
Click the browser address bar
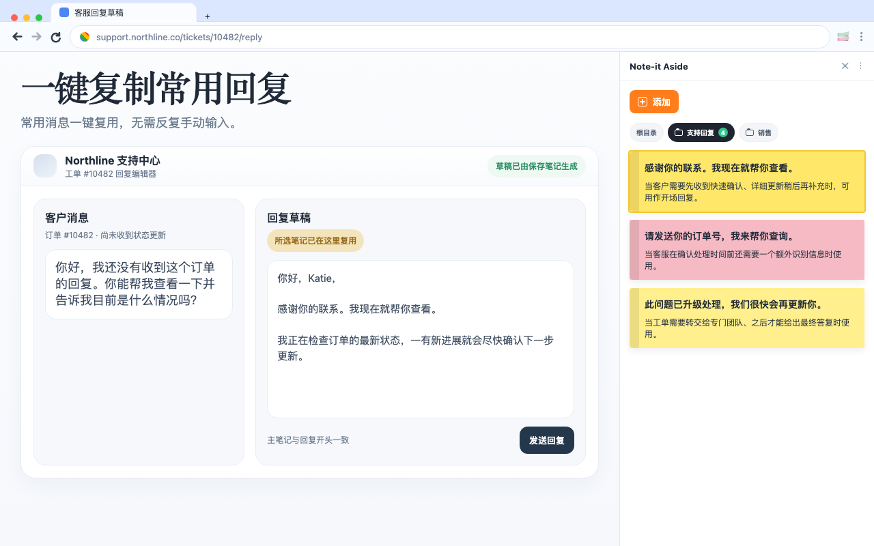273,37
